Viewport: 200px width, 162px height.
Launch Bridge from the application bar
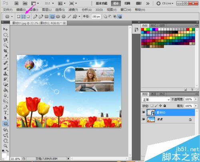16,3
